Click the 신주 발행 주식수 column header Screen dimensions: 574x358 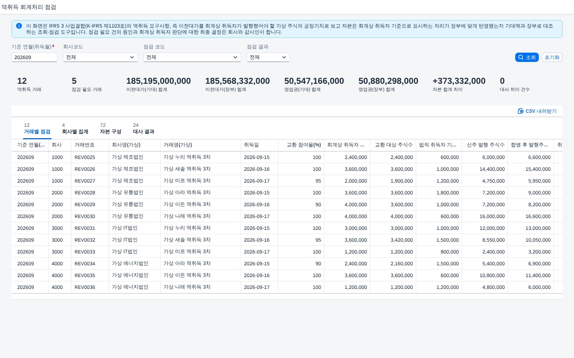(x=485, y=145)
